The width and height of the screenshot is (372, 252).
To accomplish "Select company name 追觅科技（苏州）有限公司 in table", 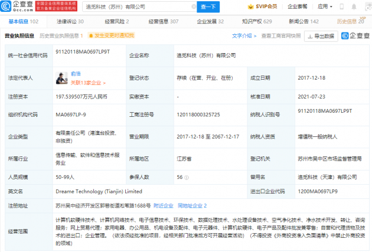I will [x=206, y=55].
